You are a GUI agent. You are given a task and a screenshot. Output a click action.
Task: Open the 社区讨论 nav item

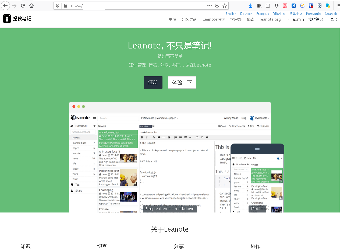(189, 20)
